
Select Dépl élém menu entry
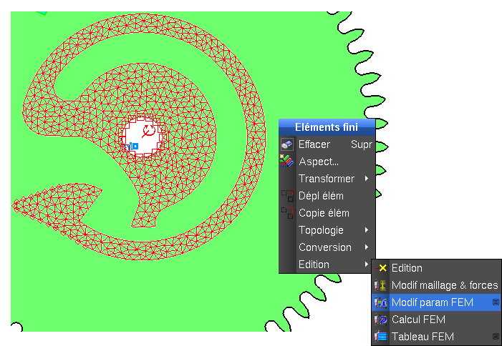(x=327, y=196)
